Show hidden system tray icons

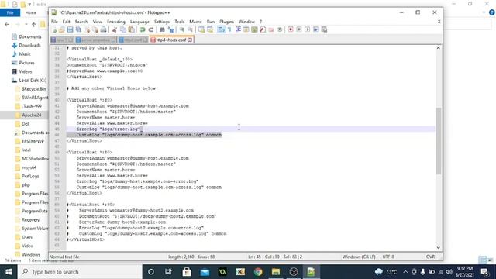[405, 272]
